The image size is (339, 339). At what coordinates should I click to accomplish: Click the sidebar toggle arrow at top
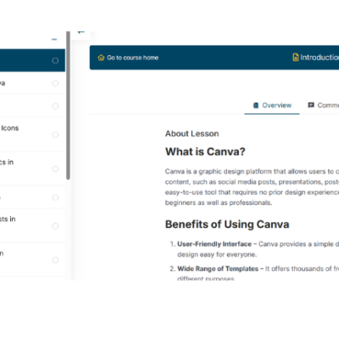81,32
